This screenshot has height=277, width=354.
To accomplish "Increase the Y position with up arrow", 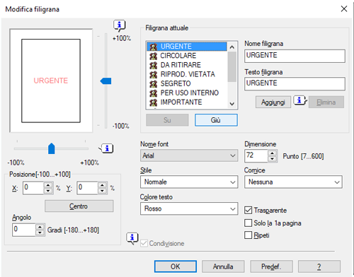I will [102, 185].
